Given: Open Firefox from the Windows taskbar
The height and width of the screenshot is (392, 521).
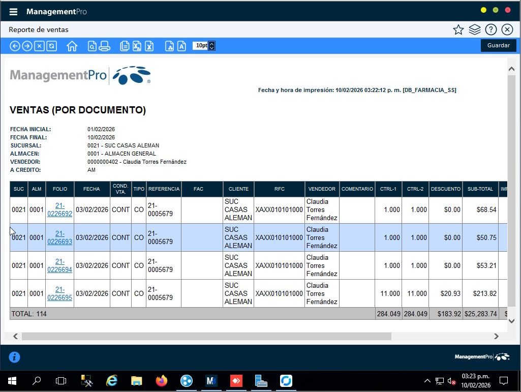Looking at the screenshot, I should coord(162,380).
